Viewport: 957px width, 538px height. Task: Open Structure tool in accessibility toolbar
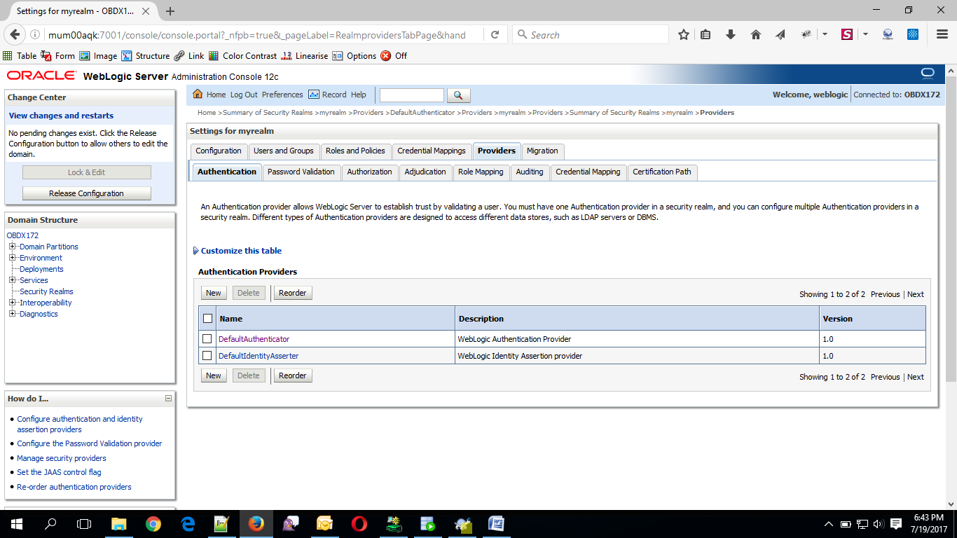[146, 55]
